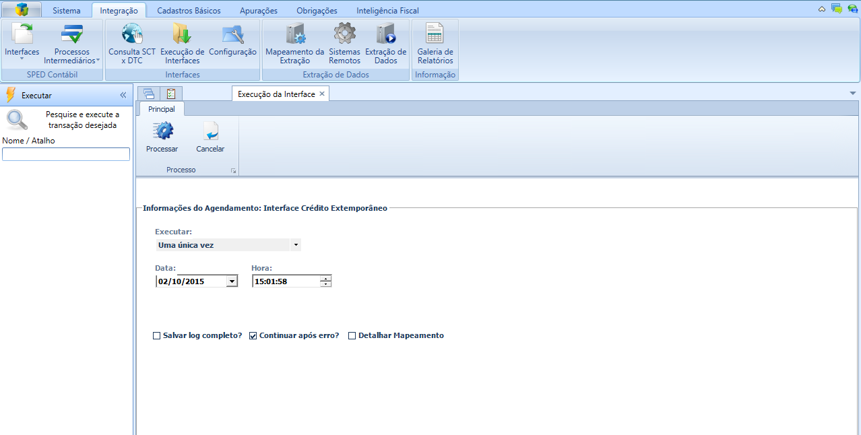The image size is (861, 435).
Task: Open Processos Intermediários icon
Action: (71, 34)
